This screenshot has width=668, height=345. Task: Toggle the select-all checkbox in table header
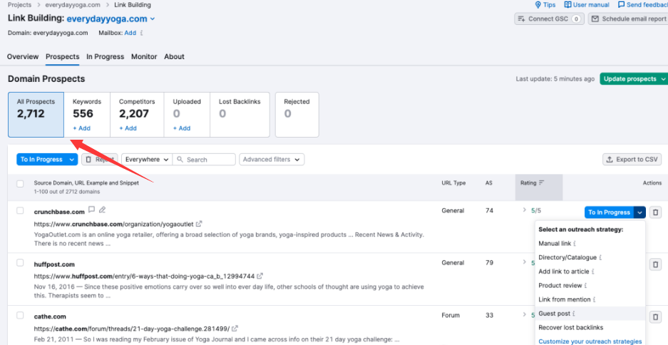(x=20, y=184)
